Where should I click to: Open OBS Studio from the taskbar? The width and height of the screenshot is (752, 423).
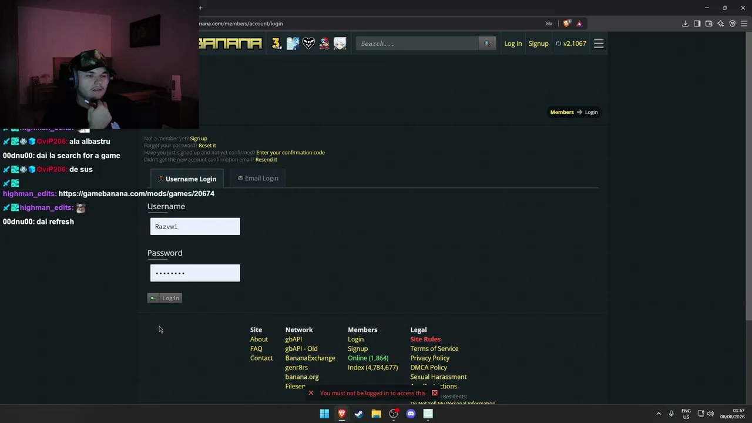point(394,414)
